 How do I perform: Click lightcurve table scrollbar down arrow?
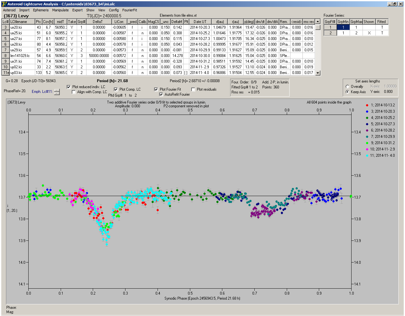(x=318, y=73)
